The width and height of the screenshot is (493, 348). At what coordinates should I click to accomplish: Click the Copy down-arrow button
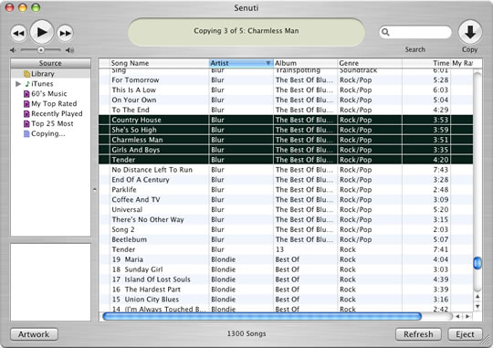pos(470,32)
